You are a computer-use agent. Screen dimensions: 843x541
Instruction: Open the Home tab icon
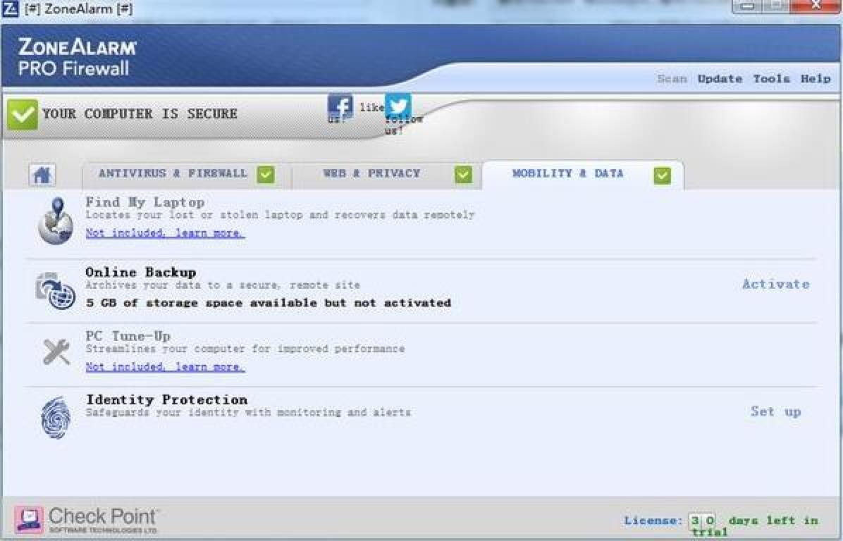click(x=42, y=175)
